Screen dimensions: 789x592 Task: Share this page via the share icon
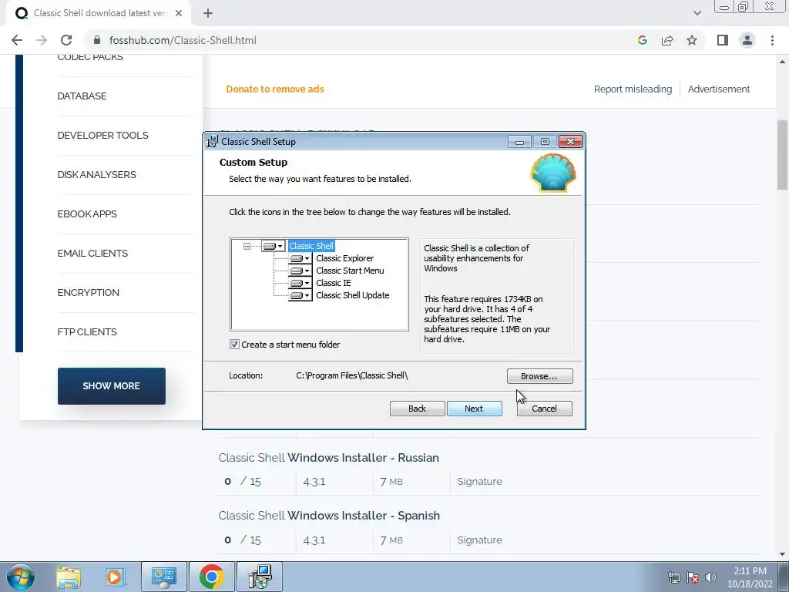pos(667,40)
